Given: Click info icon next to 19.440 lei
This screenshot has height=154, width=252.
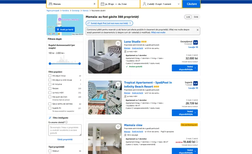Looking at the screenshot, I should click(197, 142).
